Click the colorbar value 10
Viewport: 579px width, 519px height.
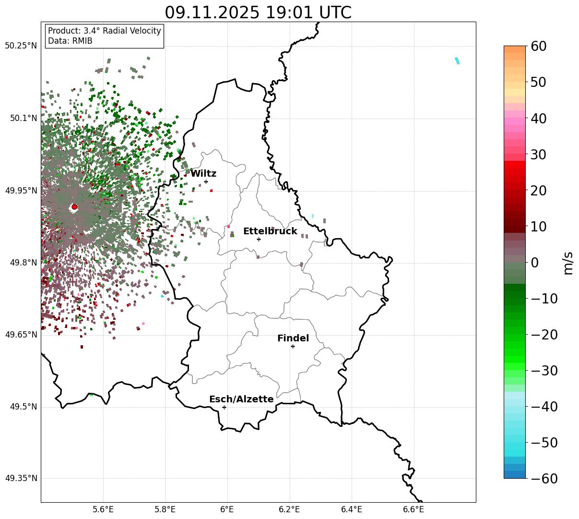coord(538,226)
